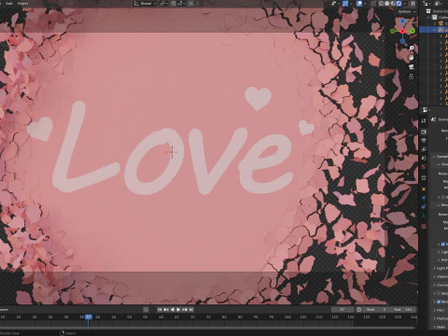Jump to timeline start frame
The height and width of the screenshot is (336, 448).
[x=160, y=310]
